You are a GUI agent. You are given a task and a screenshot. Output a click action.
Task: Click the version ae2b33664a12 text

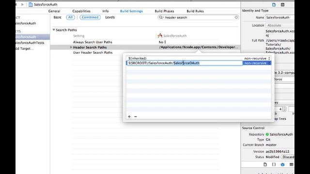point(278,151)
